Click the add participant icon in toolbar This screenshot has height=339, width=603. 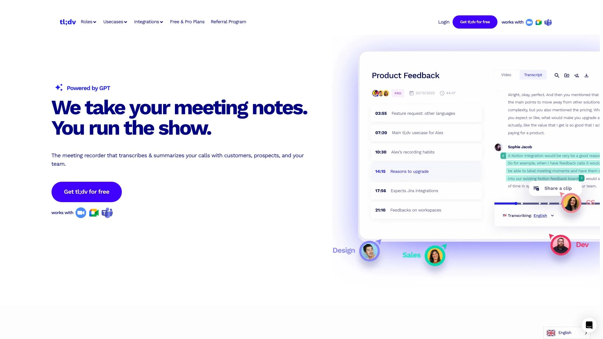point(576,75)
